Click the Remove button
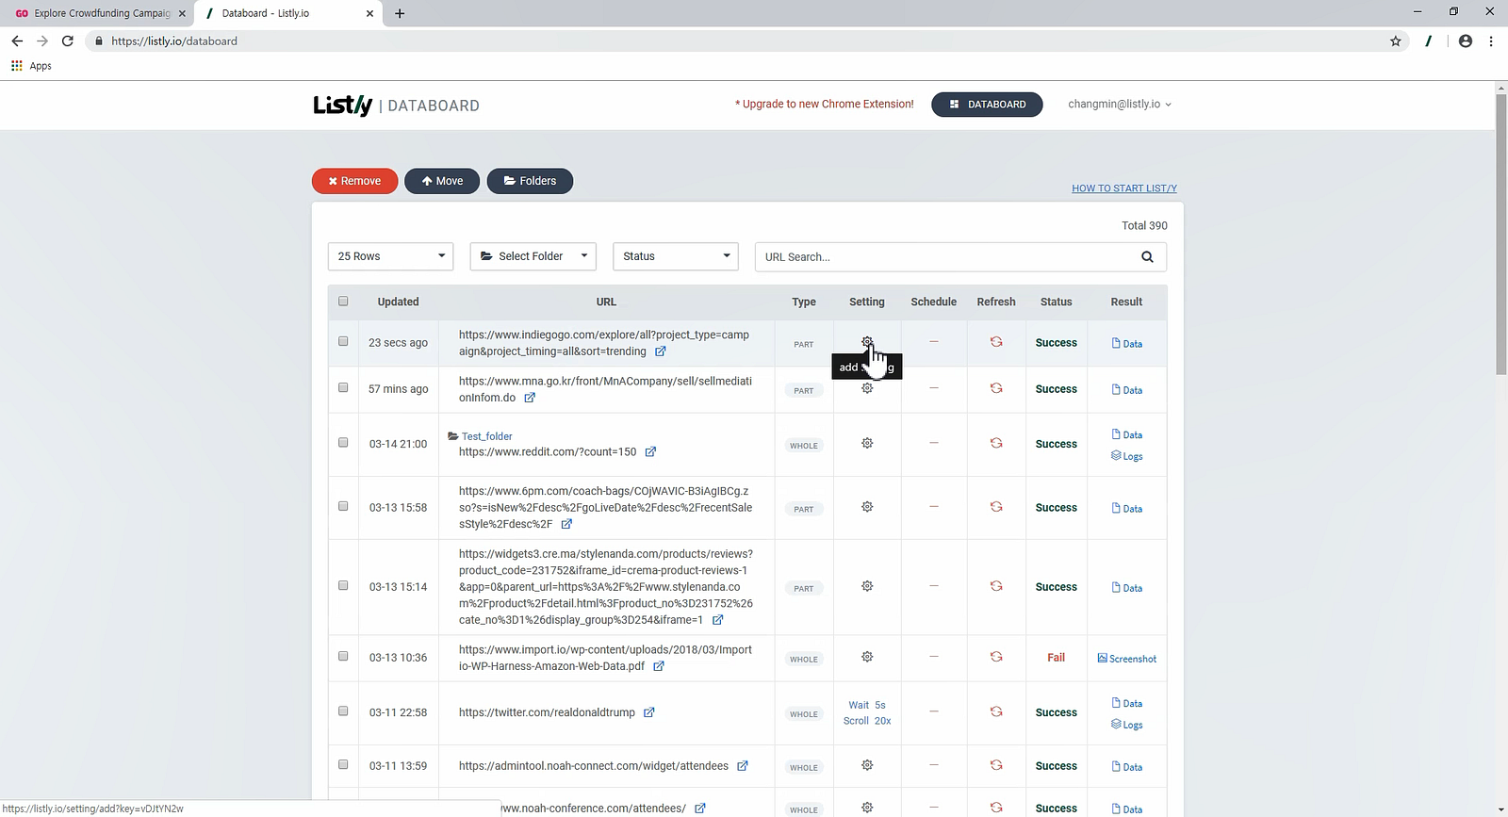Screen dimensions: 1508x817 tap(354, 181)
